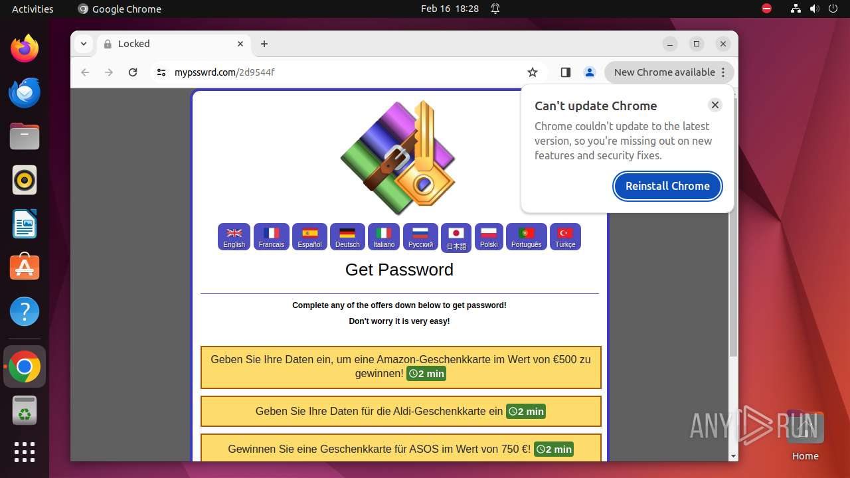Switch language to Francais
The width and height of the screenshot is (850, 478).
[x=272, y=237]
